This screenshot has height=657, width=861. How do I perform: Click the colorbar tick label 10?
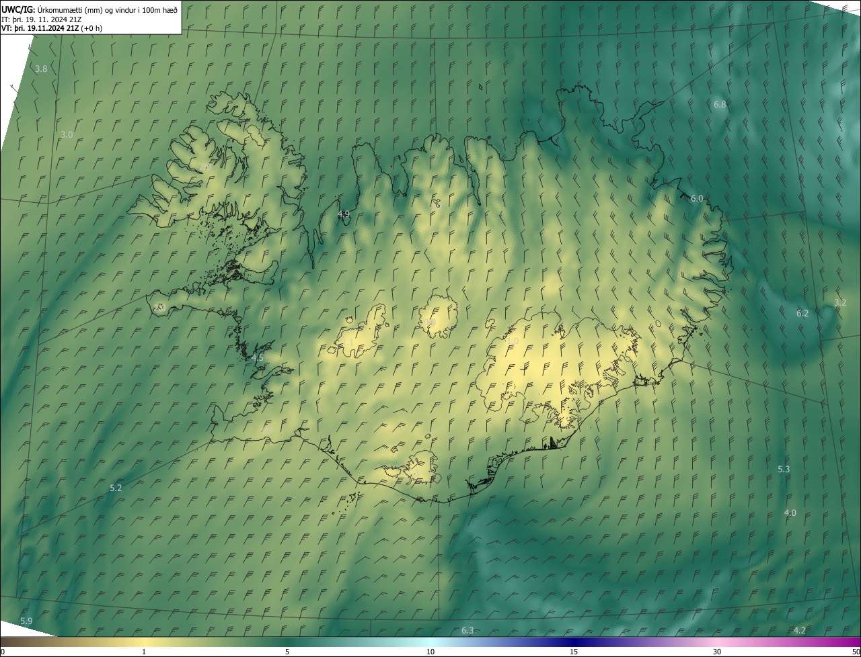tap(430, 652)
